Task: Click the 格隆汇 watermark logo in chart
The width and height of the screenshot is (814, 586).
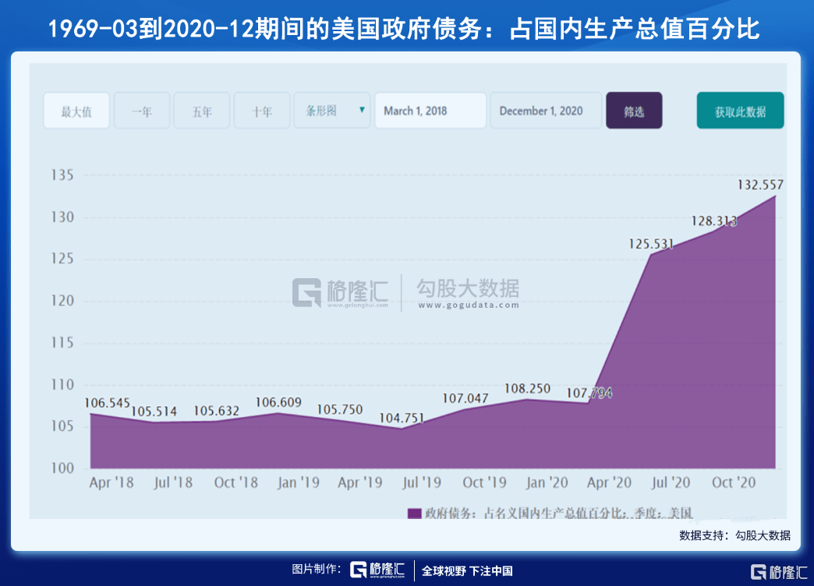Action: coord(340,293)
